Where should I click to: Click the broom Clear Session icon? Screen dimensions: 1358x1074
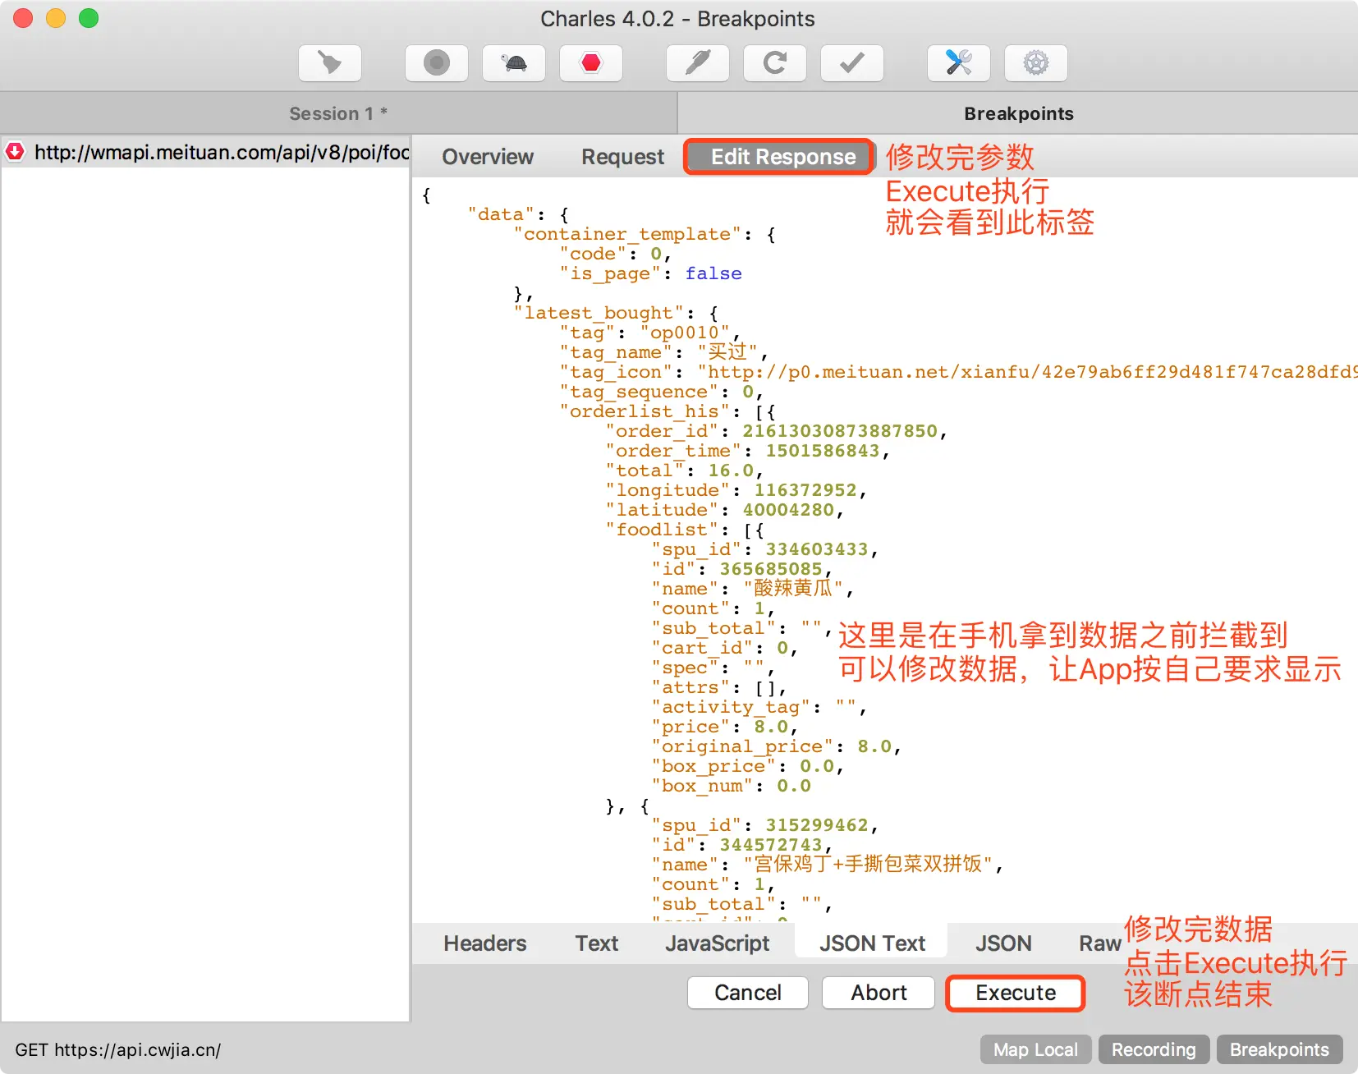pyautogui.click(x=330, y=63)
